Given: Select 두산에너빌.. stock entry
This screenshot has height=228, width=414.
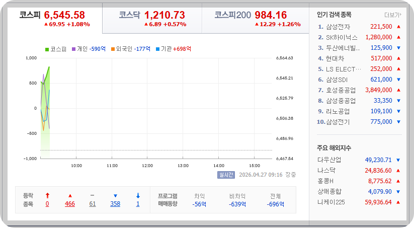Looking at the screenshot, I should coord(343,48).
